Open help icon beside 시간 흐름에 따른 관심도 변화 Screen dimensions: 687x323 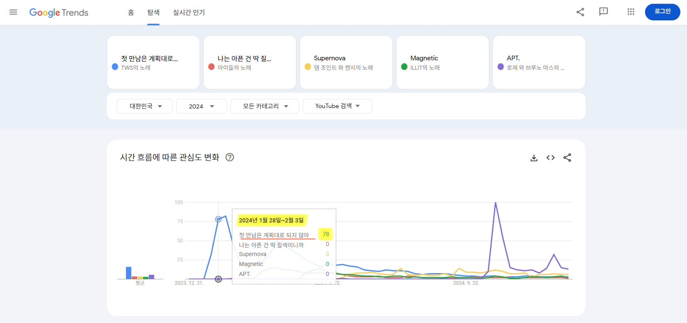[x=229, y=157]
